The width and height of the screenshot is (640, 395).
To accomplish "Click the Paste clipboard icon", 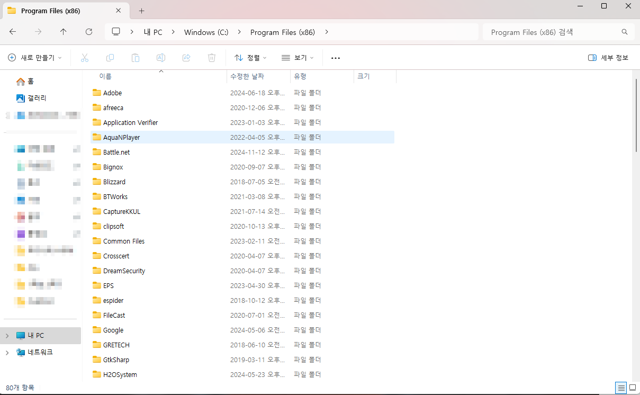I will [x=136, y=58].
